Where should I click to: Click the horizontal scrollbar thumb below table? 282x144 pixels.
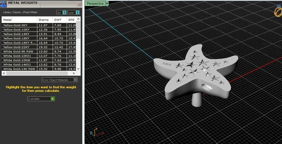pyautogui.click(x=37, y=73)
